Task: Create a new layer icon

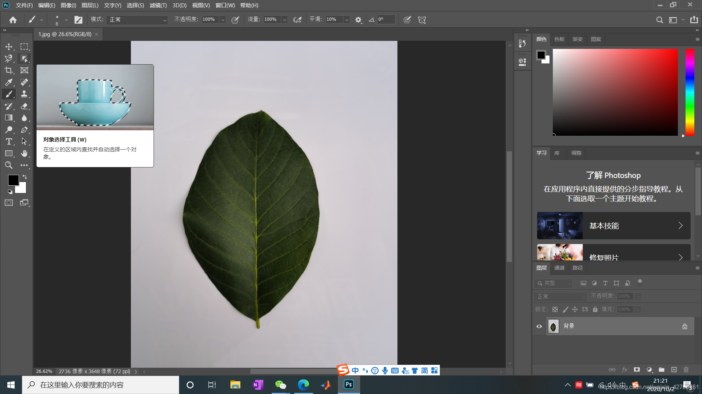Action: tap(674, 370)
